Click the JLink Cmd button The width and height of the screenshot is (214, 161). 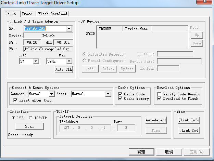(x=189, y=131)
